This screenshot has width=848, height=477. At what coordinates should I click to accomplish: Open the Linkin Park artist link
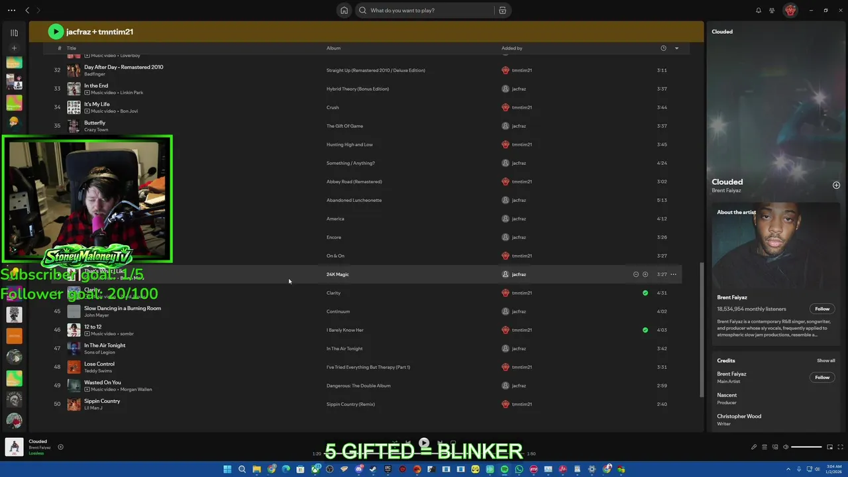[131, 93]
